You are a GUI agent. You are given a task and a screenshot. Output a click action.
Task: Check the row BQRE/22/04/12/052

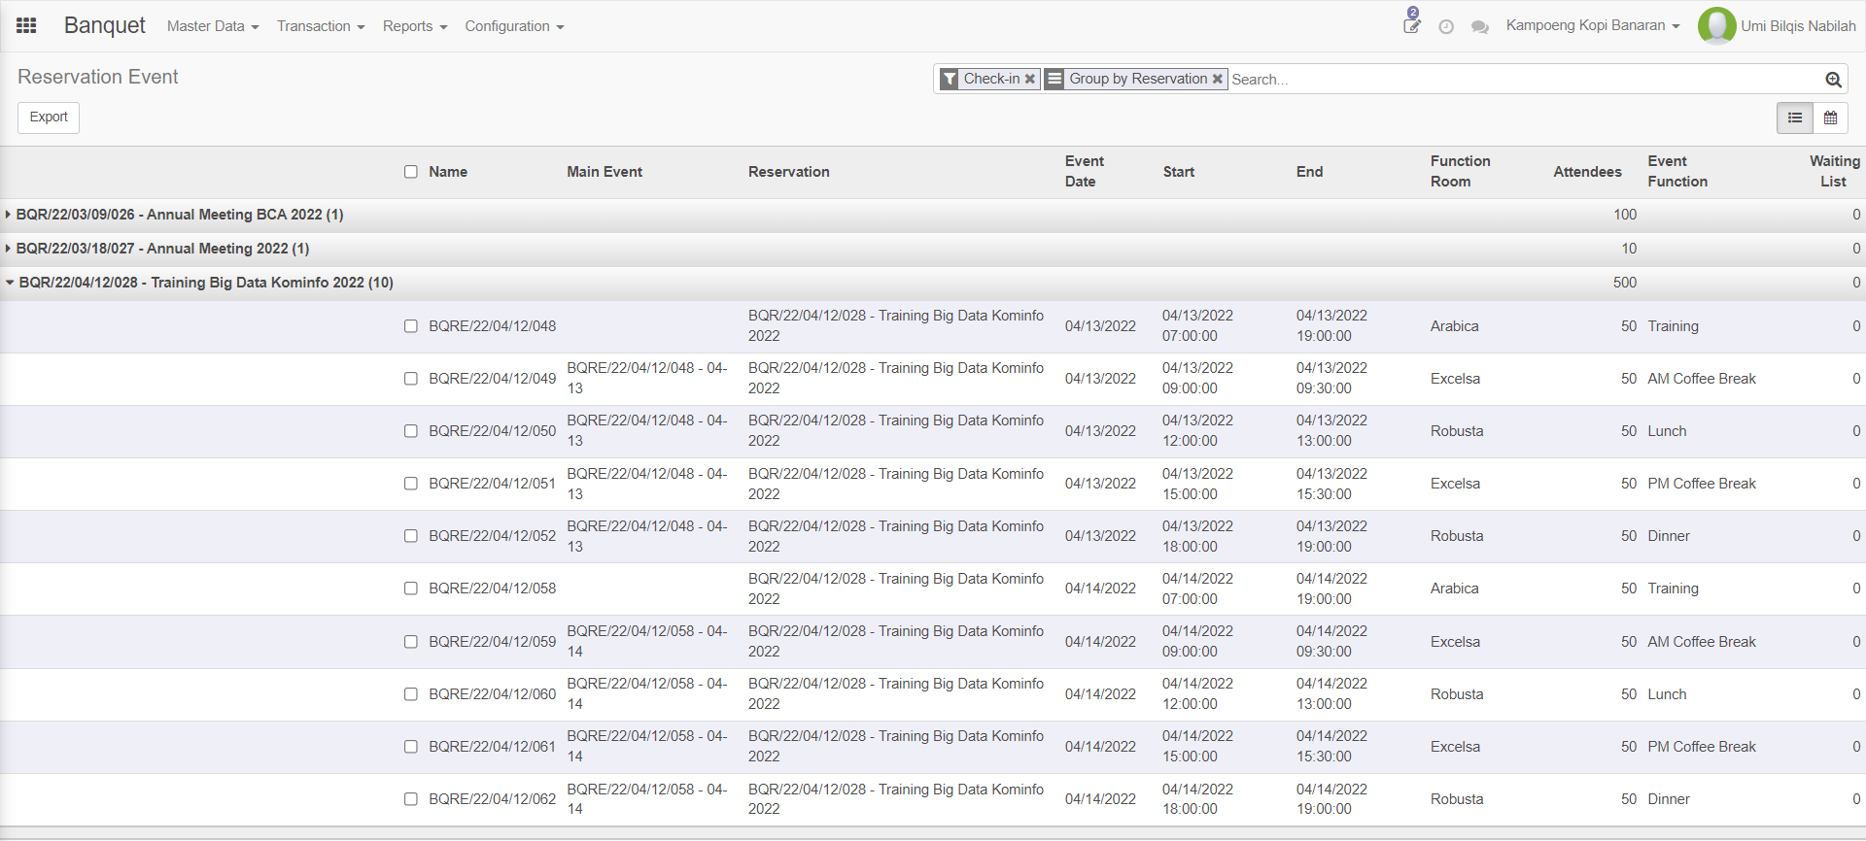[x=411, y=536]
